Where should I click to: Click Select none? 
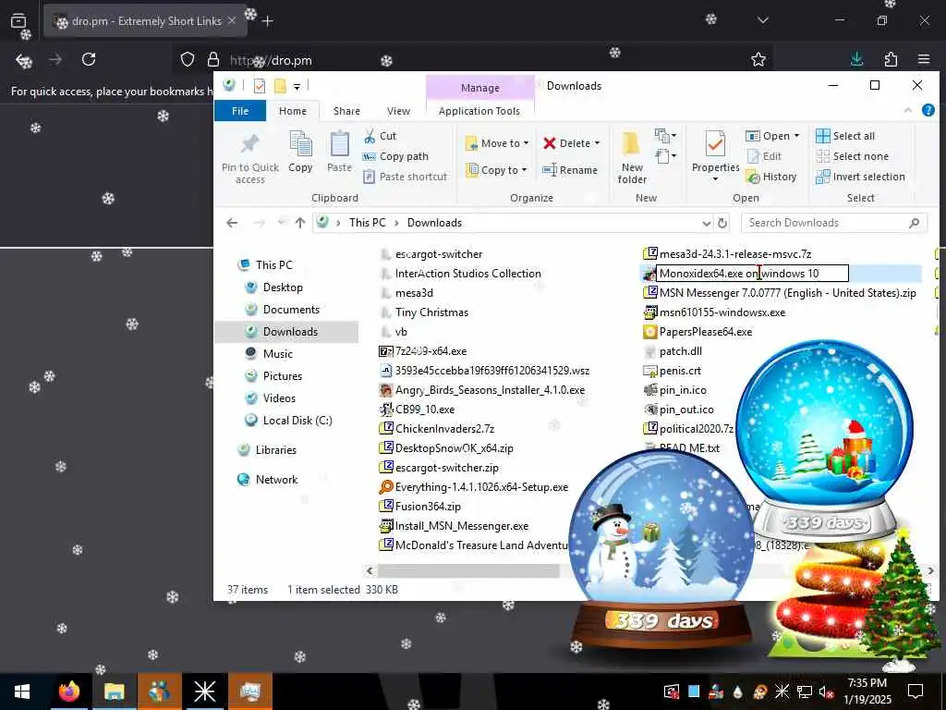pyautogui.click(x=853, y=156)
